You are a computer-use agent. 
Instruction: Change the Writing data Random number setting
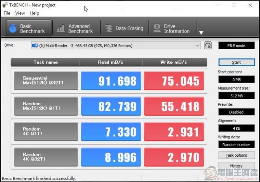[237, 145]
